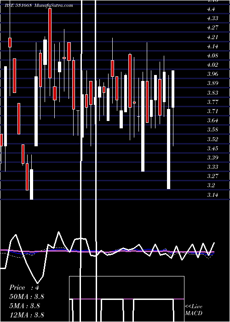
Task: Click the 4.02 price axis label
Action: (213, 65)
